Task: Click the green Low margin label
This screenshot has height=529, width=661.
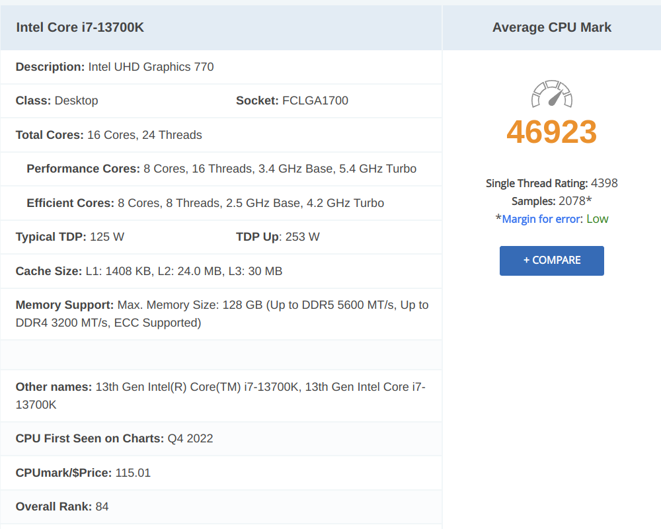Action: coord(598,219)
